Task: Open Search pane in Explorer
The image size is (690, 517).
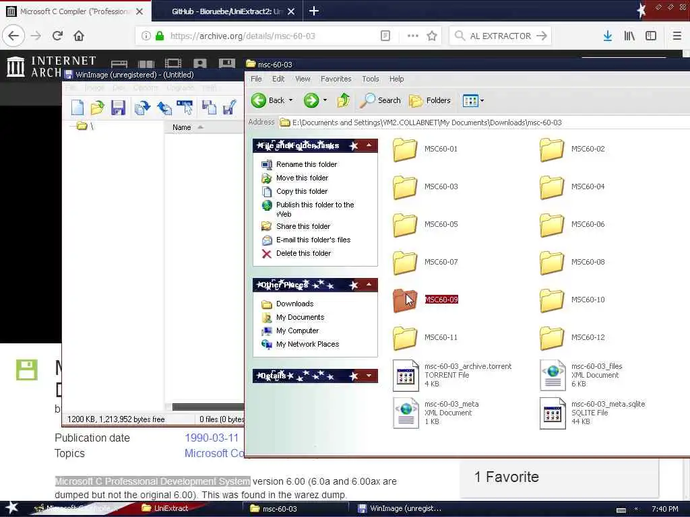Action: point(380,101)
